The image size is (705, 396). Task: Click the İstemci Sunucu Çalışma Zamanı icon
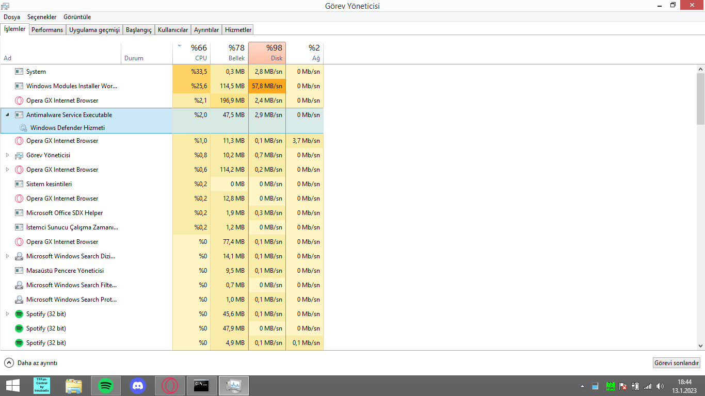coord(19,227)
